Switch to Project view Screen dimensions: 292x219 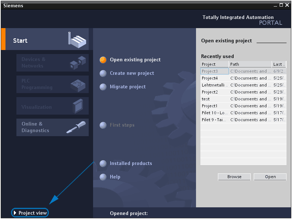pyautogui.click(x=30, y=213)
